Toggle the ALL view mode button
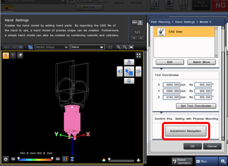This screenshot has width=228, height=166. click(6, 47)
